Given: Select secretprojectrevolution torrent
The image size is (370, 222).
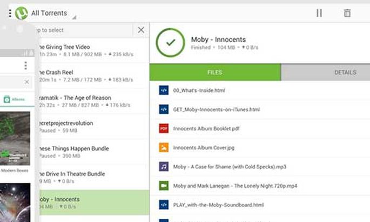Looking at the screenshot, I should pos(93,127).
